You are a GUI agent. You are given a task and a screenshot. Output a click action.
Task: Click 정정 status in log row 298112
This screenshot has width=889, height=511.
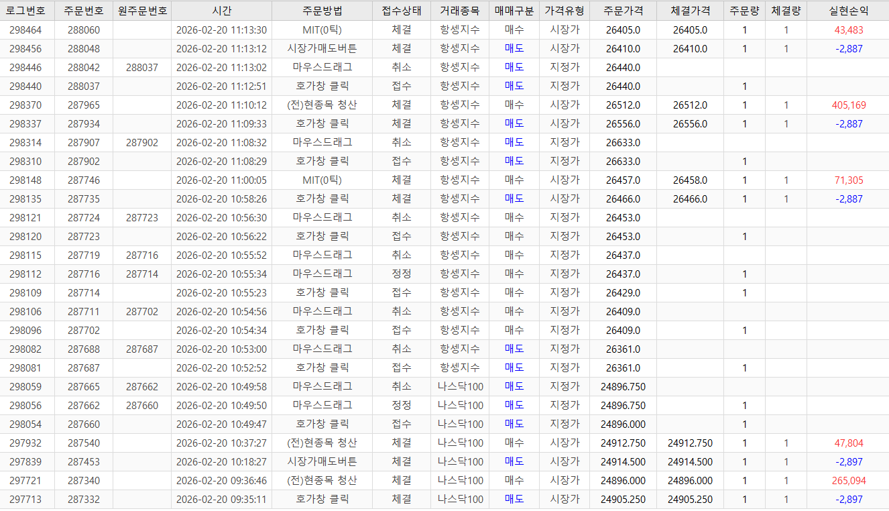point(402,274)
